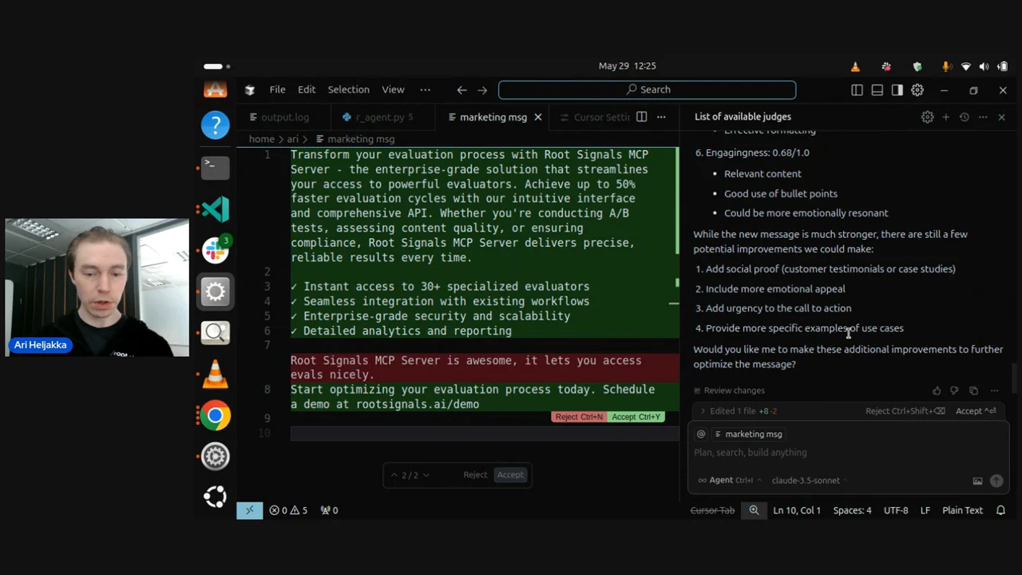
Task: Open the notifications bell
Action: tap(1000, 510)
